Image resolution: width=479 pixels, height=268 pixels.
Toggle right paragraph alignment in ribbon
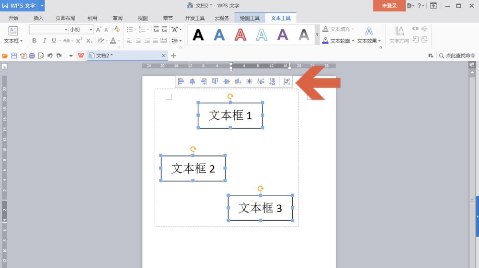coord(147,40)
